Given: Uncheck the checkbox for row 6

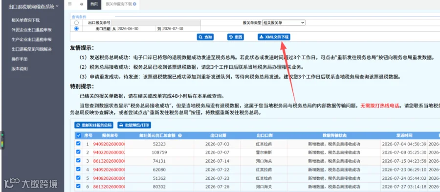Looking at the screenshot, I should (x=79, y=186).
